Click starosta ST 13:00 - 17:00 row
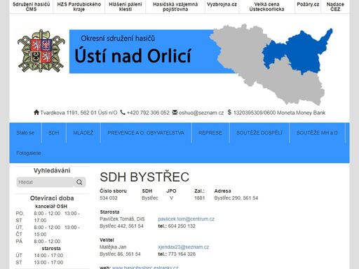Image resolution: width=359 pixels, height=269 pixels. (x=39, y=262)
